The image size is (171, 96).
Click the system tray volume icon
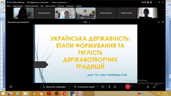pos(151,93)
